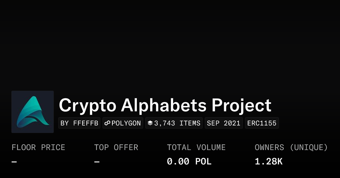This screenshot has width=340, height=178.
Task: Select the POLYGON chain label
Action: 126,123
